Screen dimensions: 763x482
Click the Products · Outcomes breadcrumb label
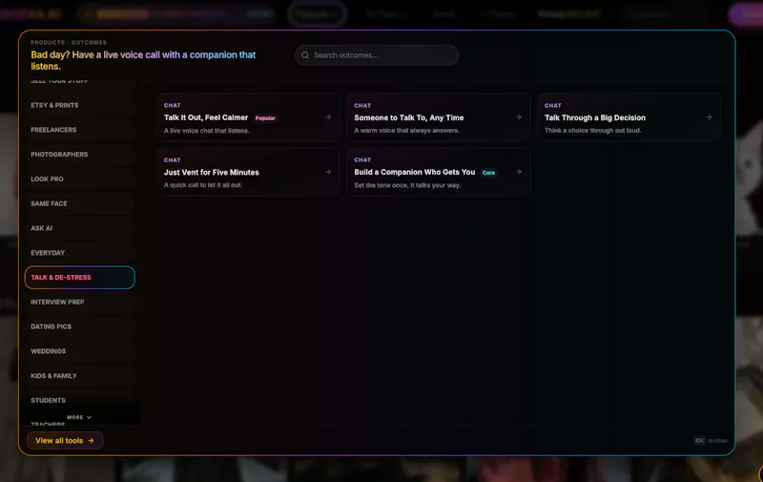point(69,42)
